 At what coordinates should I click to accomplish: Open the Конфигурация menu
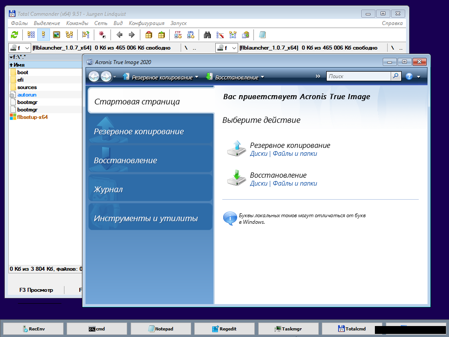click(x=146, y=23)
